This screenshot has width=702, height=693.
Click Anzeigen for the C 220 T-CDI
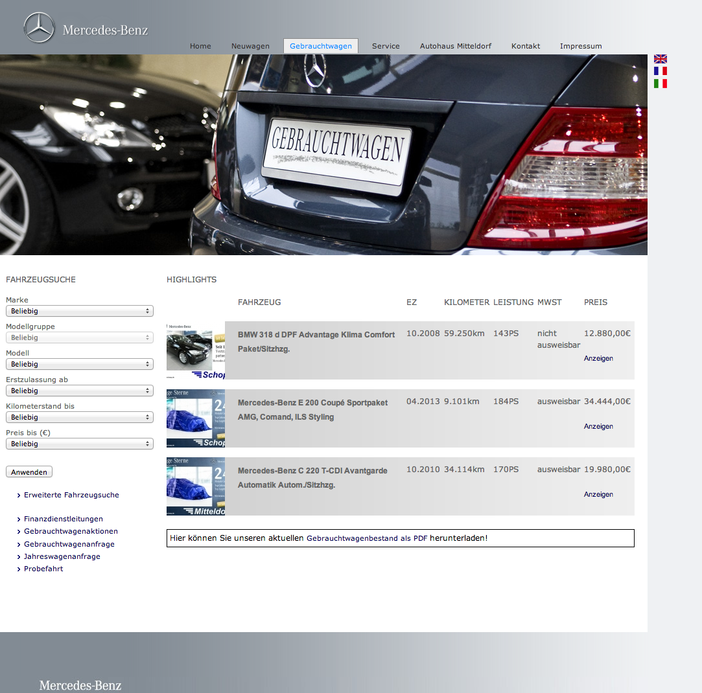pyautogui.click(x=598, y=494)
